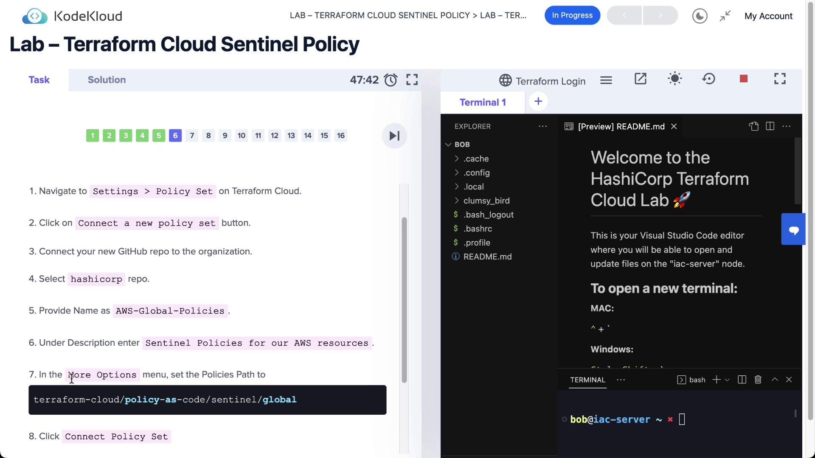The image size is (815, 458).
Task: Expand the clumsy_bird folder
Action: 486,201
